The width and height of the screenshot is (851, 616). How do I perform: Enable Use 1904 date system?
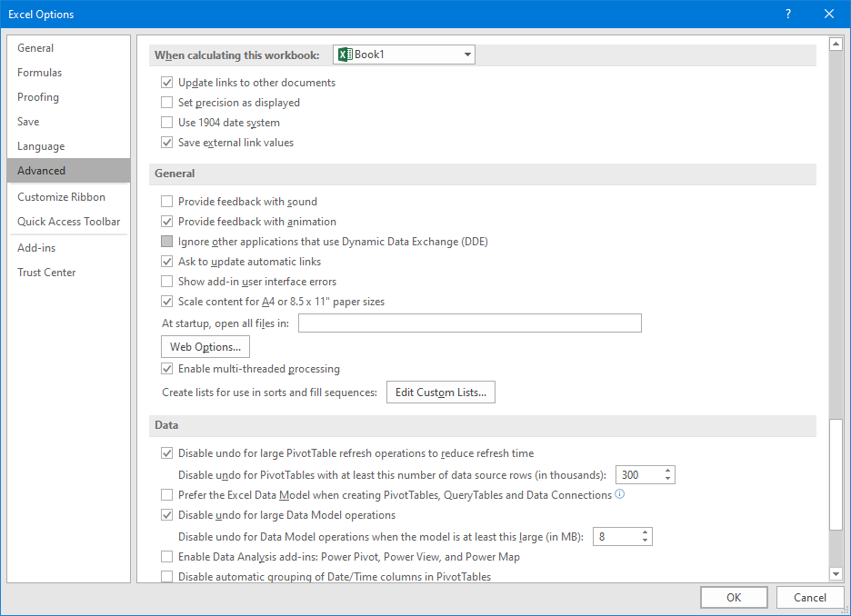166,123
